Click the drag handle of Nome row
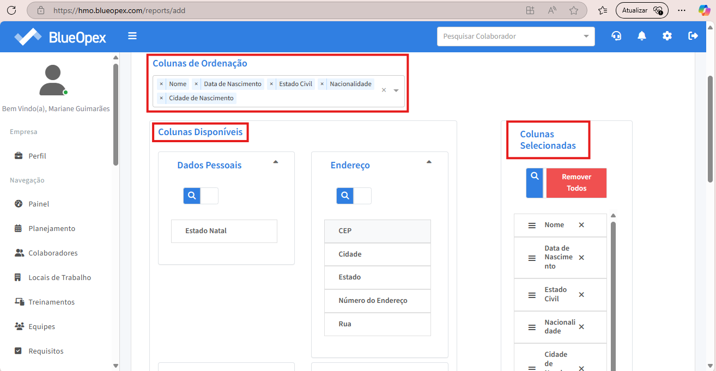Image resolution: width=716 pixels, height=371 pixels. point(532,225)
